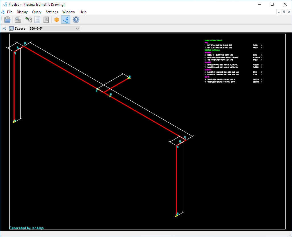Open the pipeline tree view icon

click(x=28, y=20)
